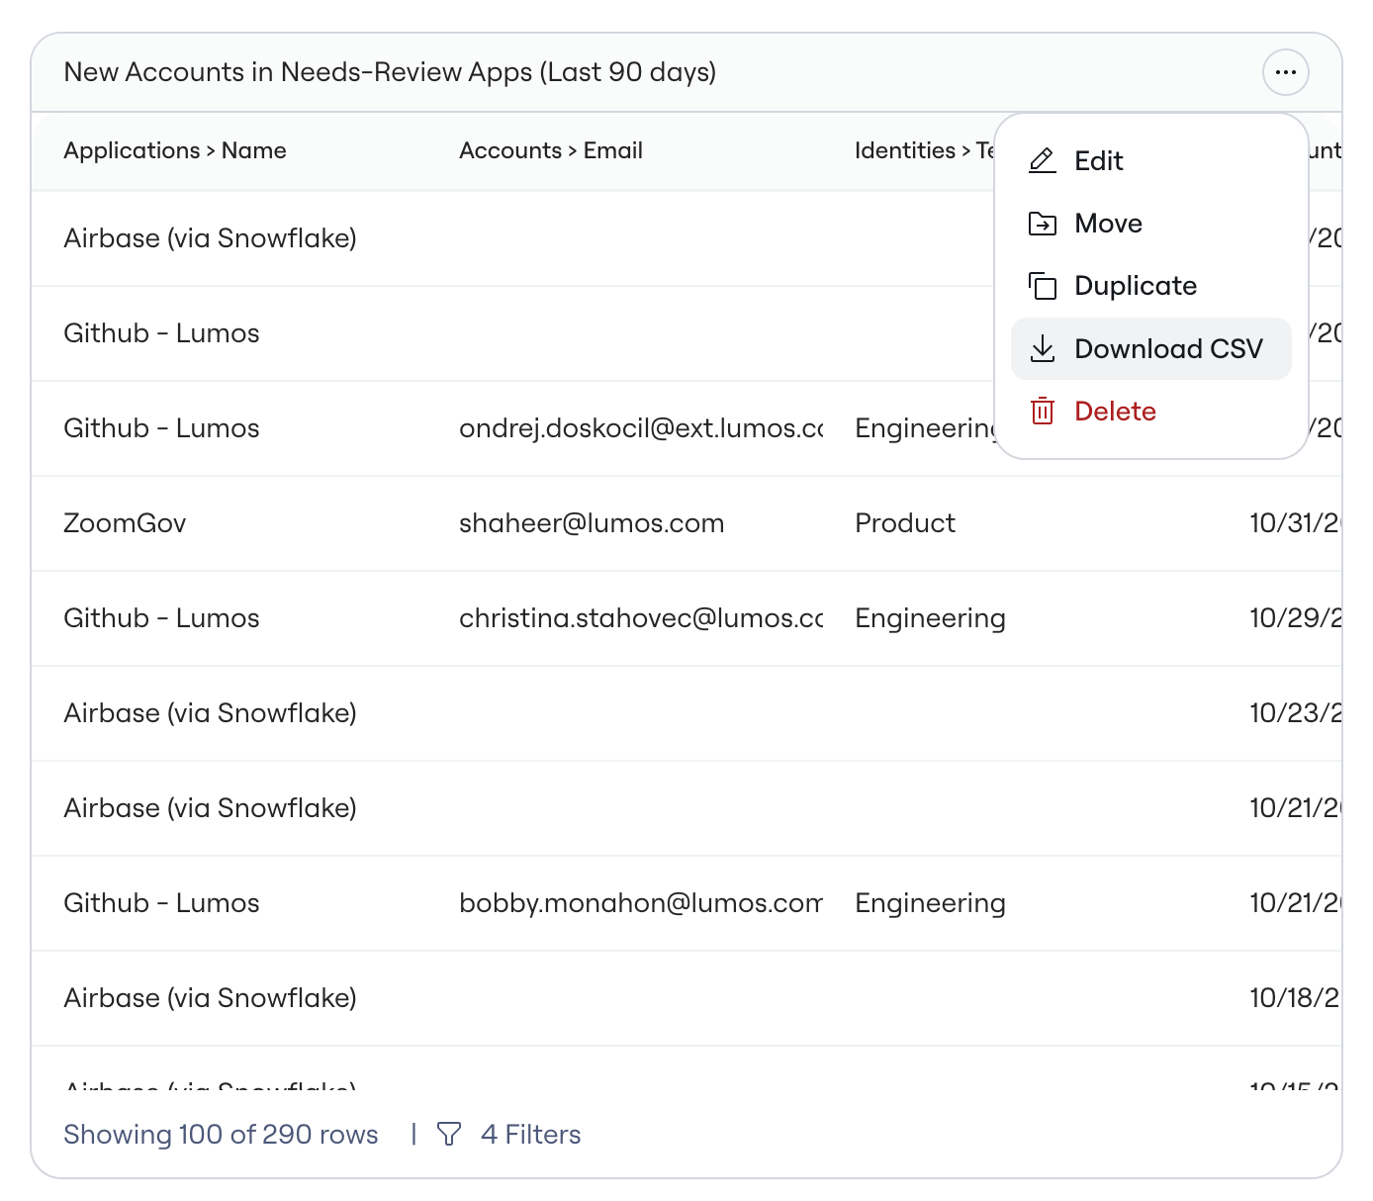Image resolution: width=1373 pixels, height=1201 pixels.
Task: Click the Applications > Name column header
Action: coord(175,150)
